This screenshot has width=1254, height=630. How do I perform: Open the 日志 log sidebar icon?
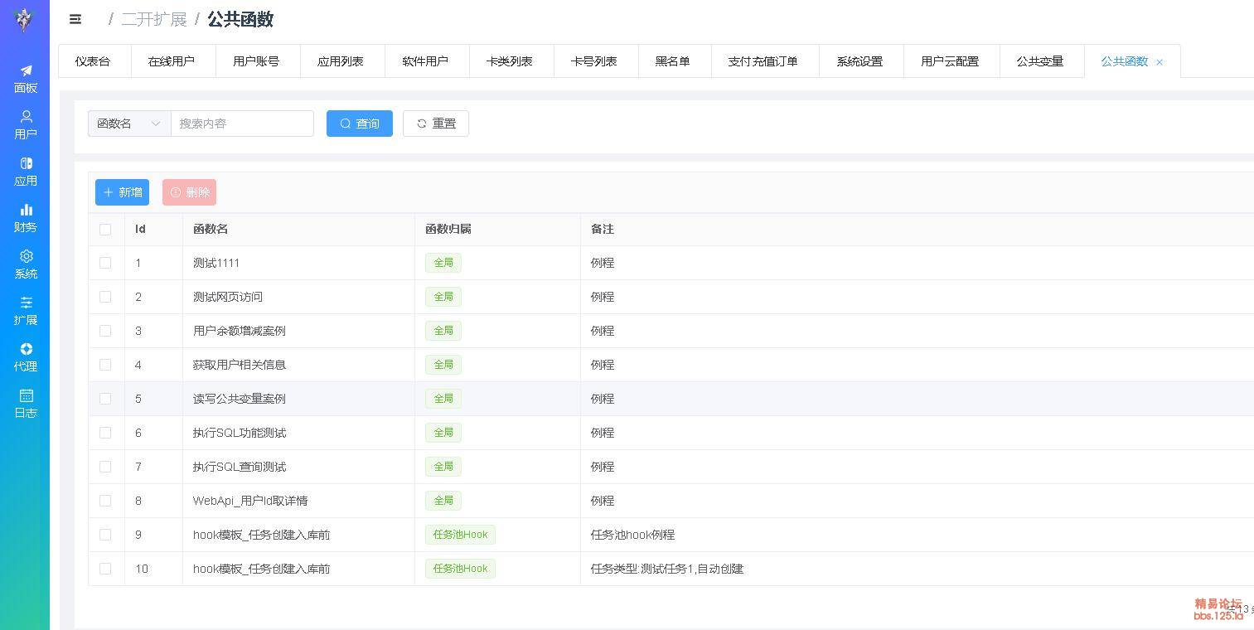click(26, 403)
